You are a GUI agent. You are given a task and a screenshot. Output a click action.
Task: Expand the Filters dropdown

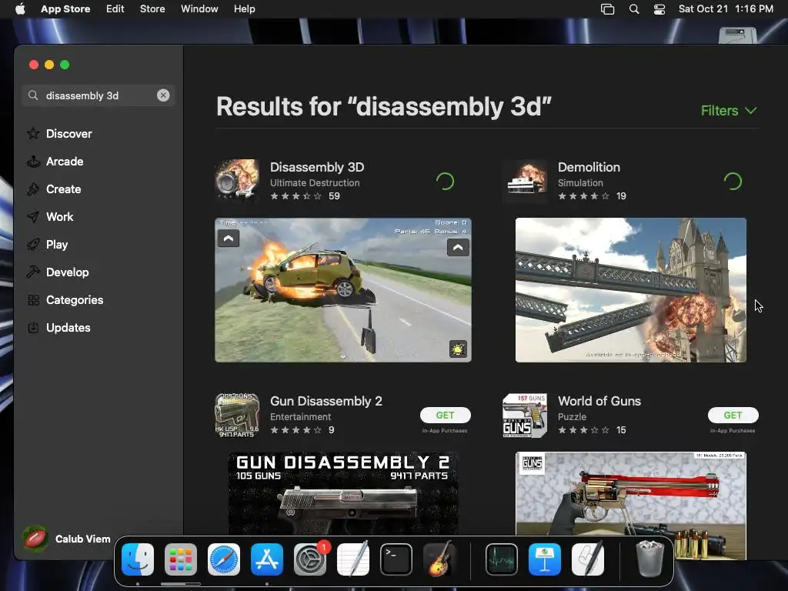728,111
